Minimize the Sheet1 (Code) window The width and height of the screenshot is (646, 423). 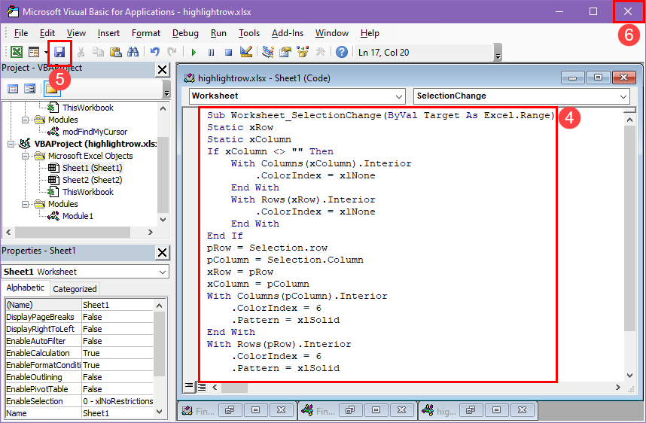[x=573, y=78]
